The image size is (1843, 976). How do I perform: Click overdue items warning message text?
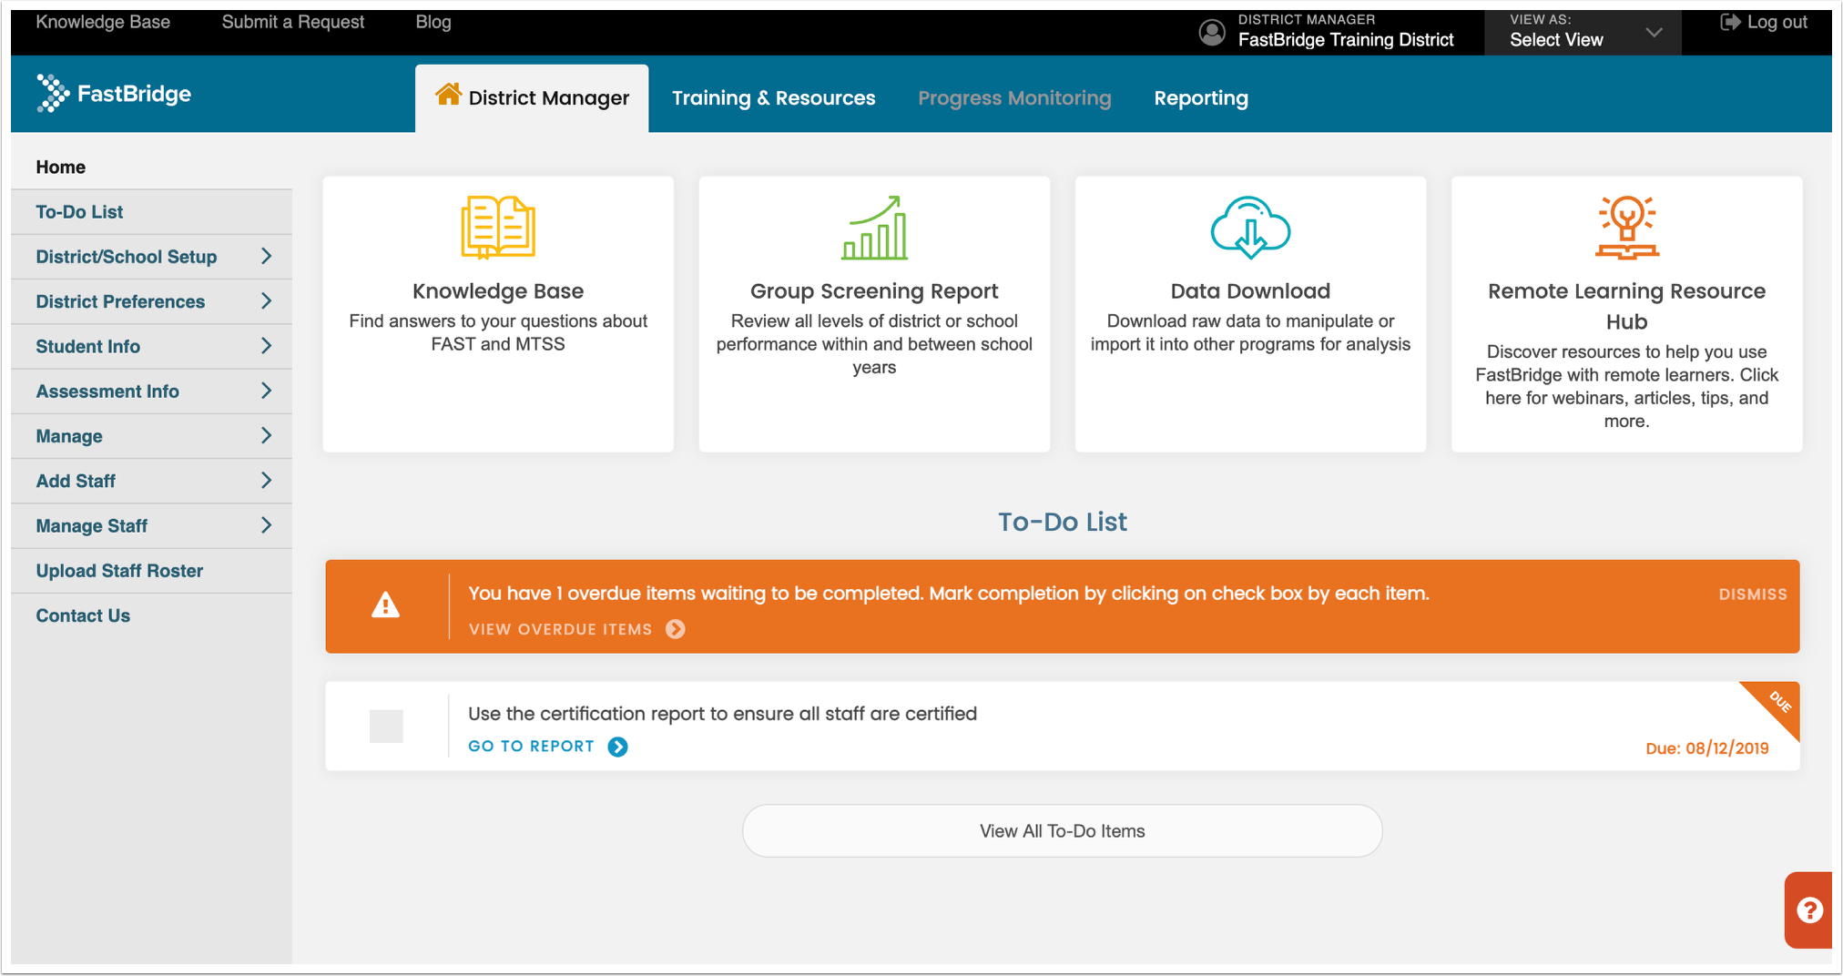(949, 594)
